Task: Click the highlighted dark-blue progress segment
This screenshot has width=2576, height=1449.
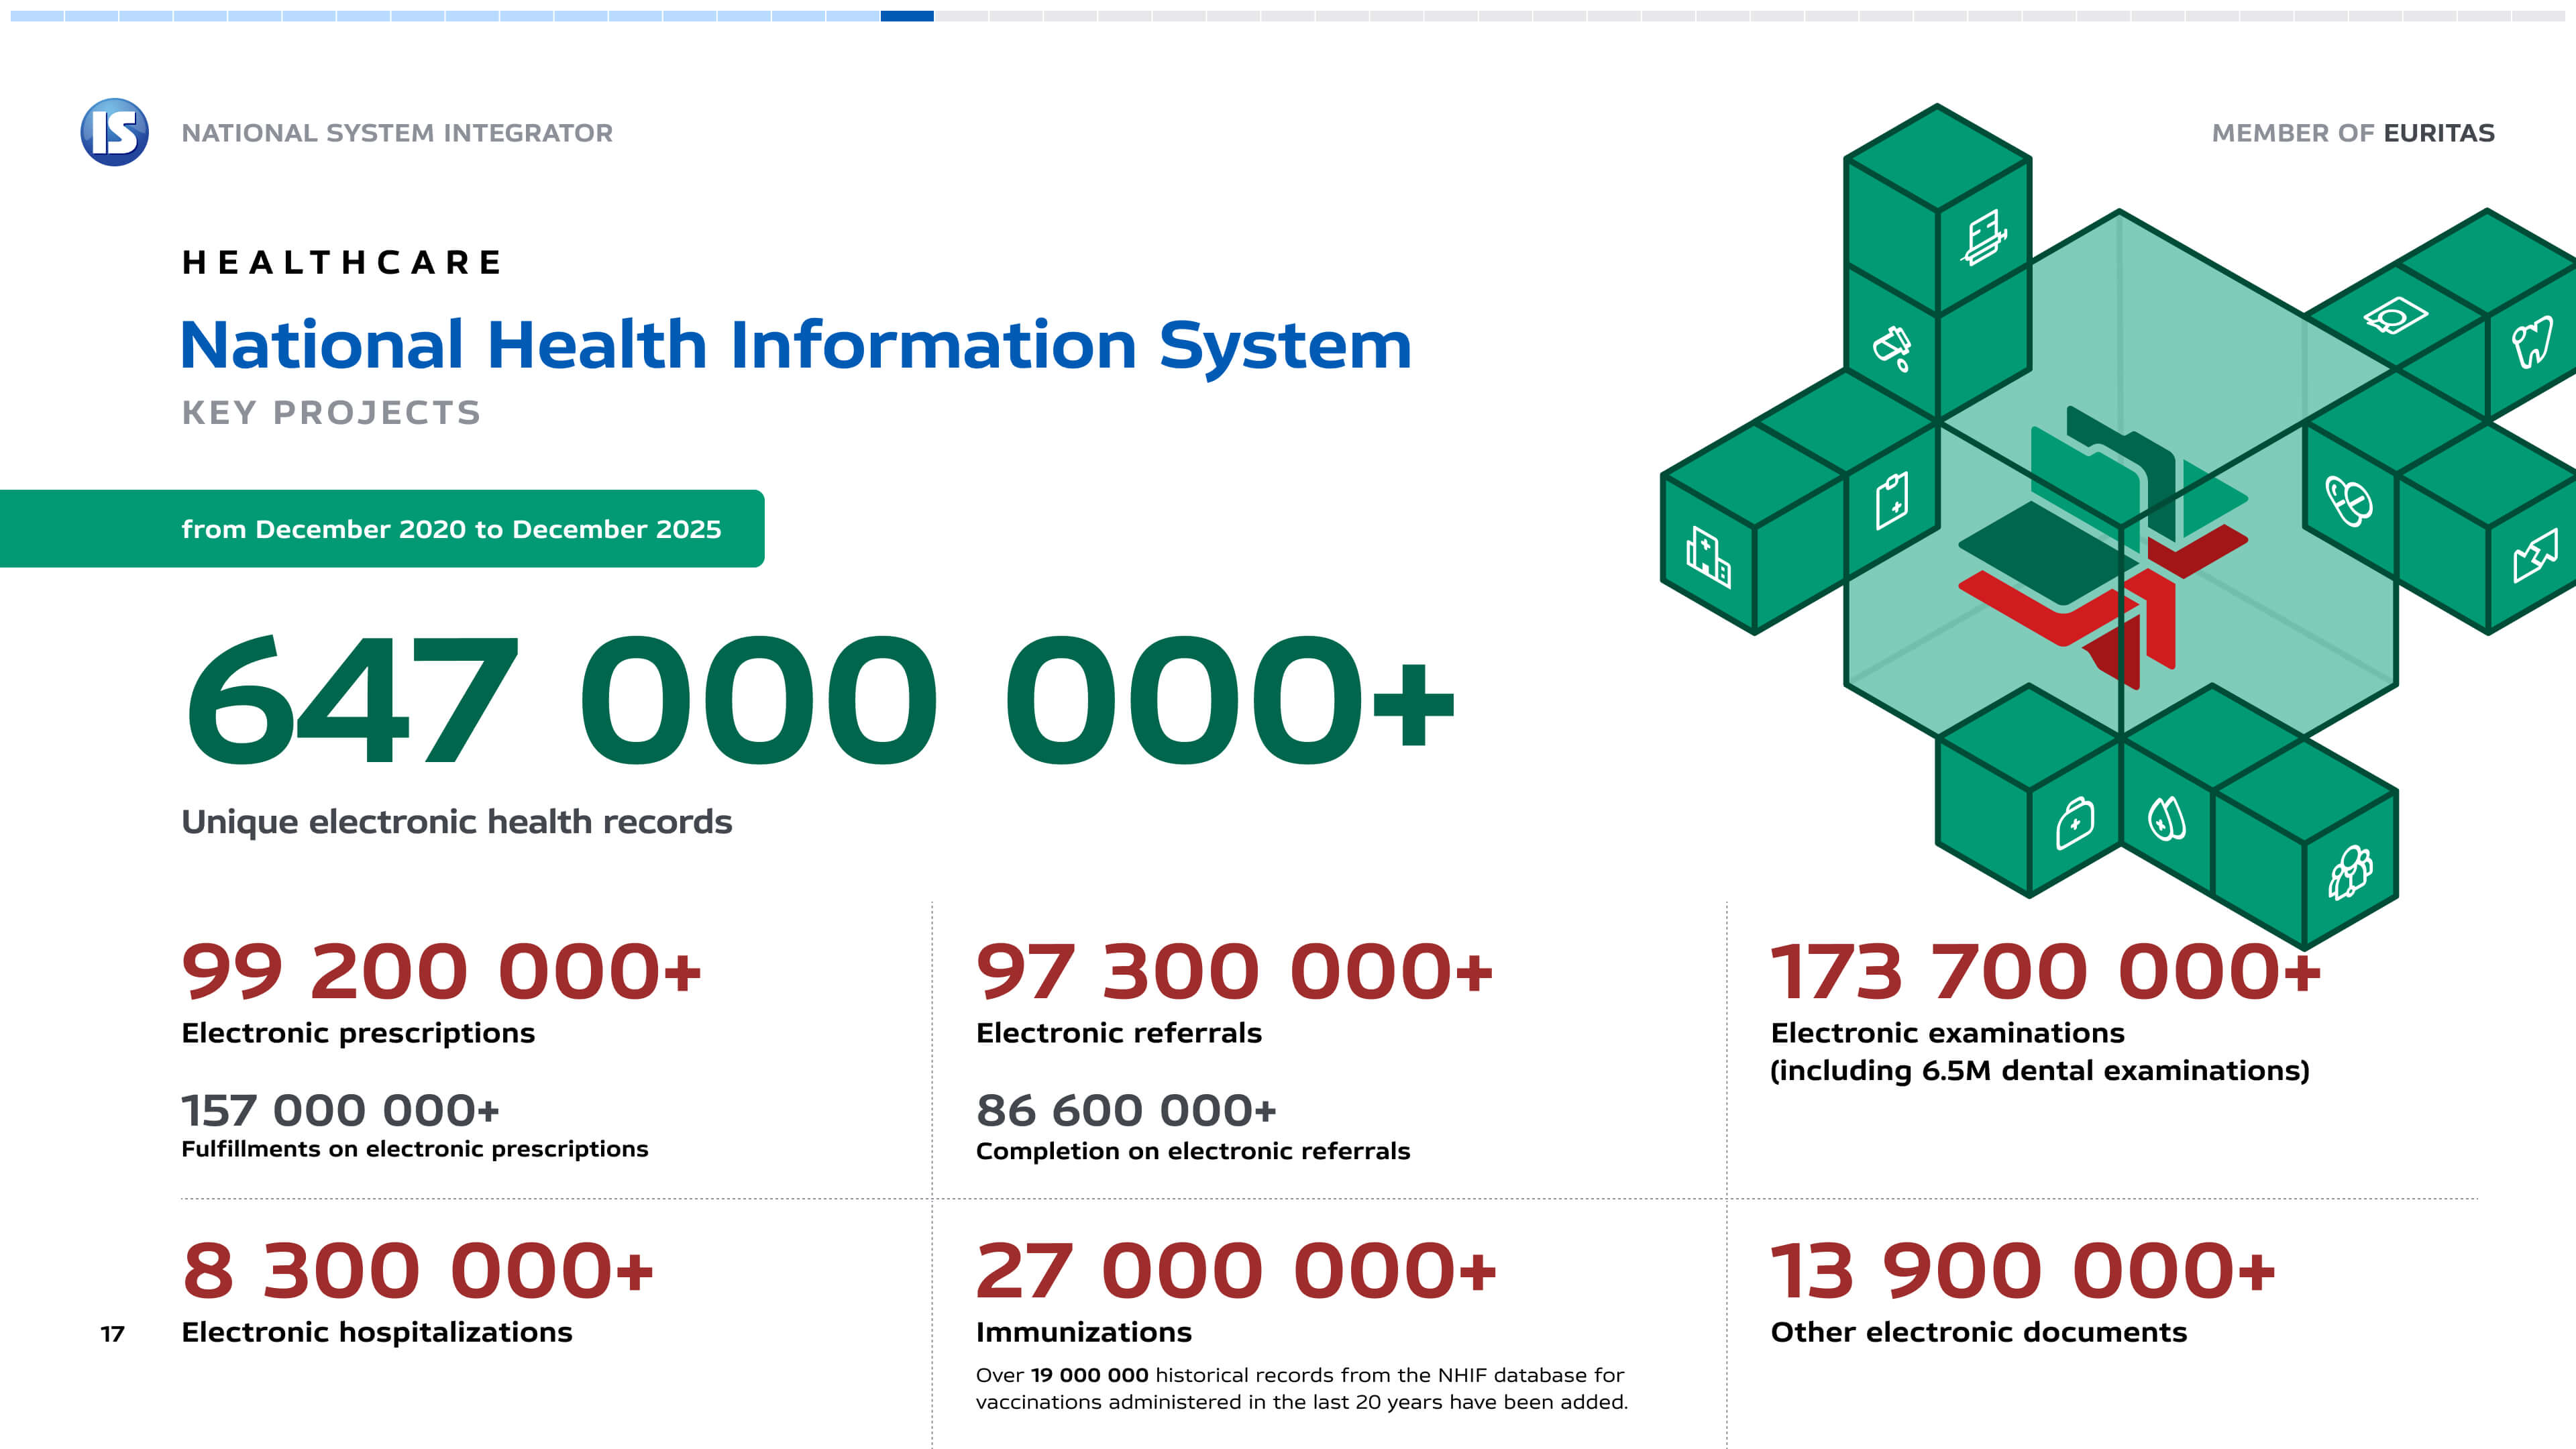Action: pos(907,16)
